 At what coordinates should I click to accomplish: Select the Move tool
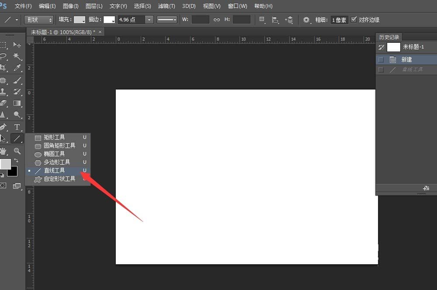(17, 45)
